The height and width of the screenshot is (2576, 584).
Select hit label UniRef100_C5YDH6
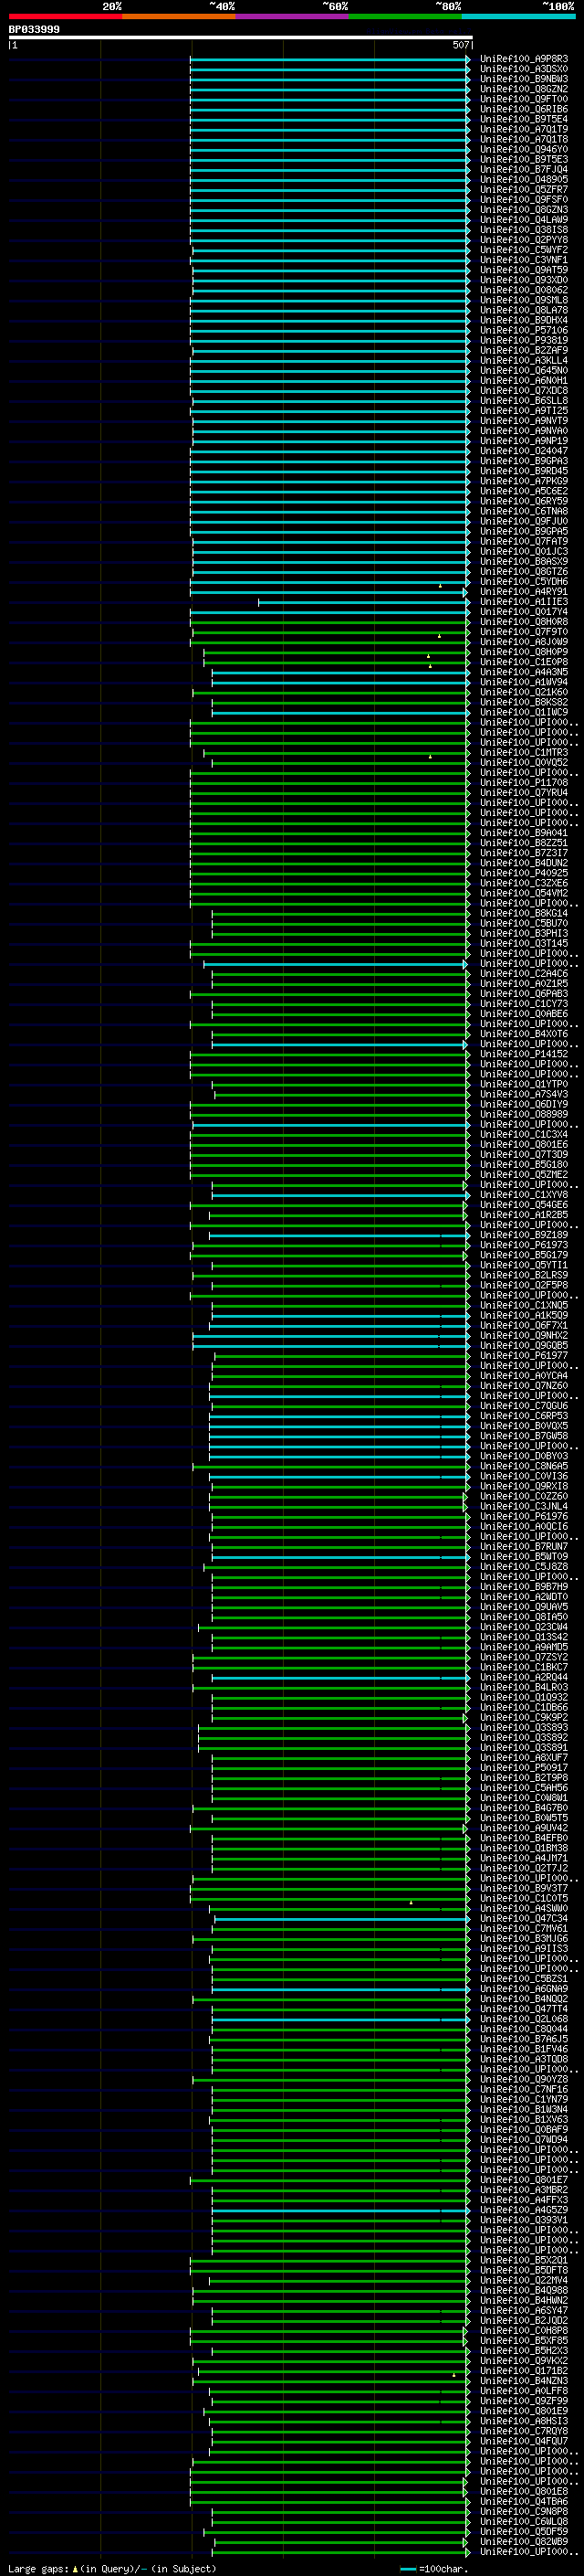524,581
